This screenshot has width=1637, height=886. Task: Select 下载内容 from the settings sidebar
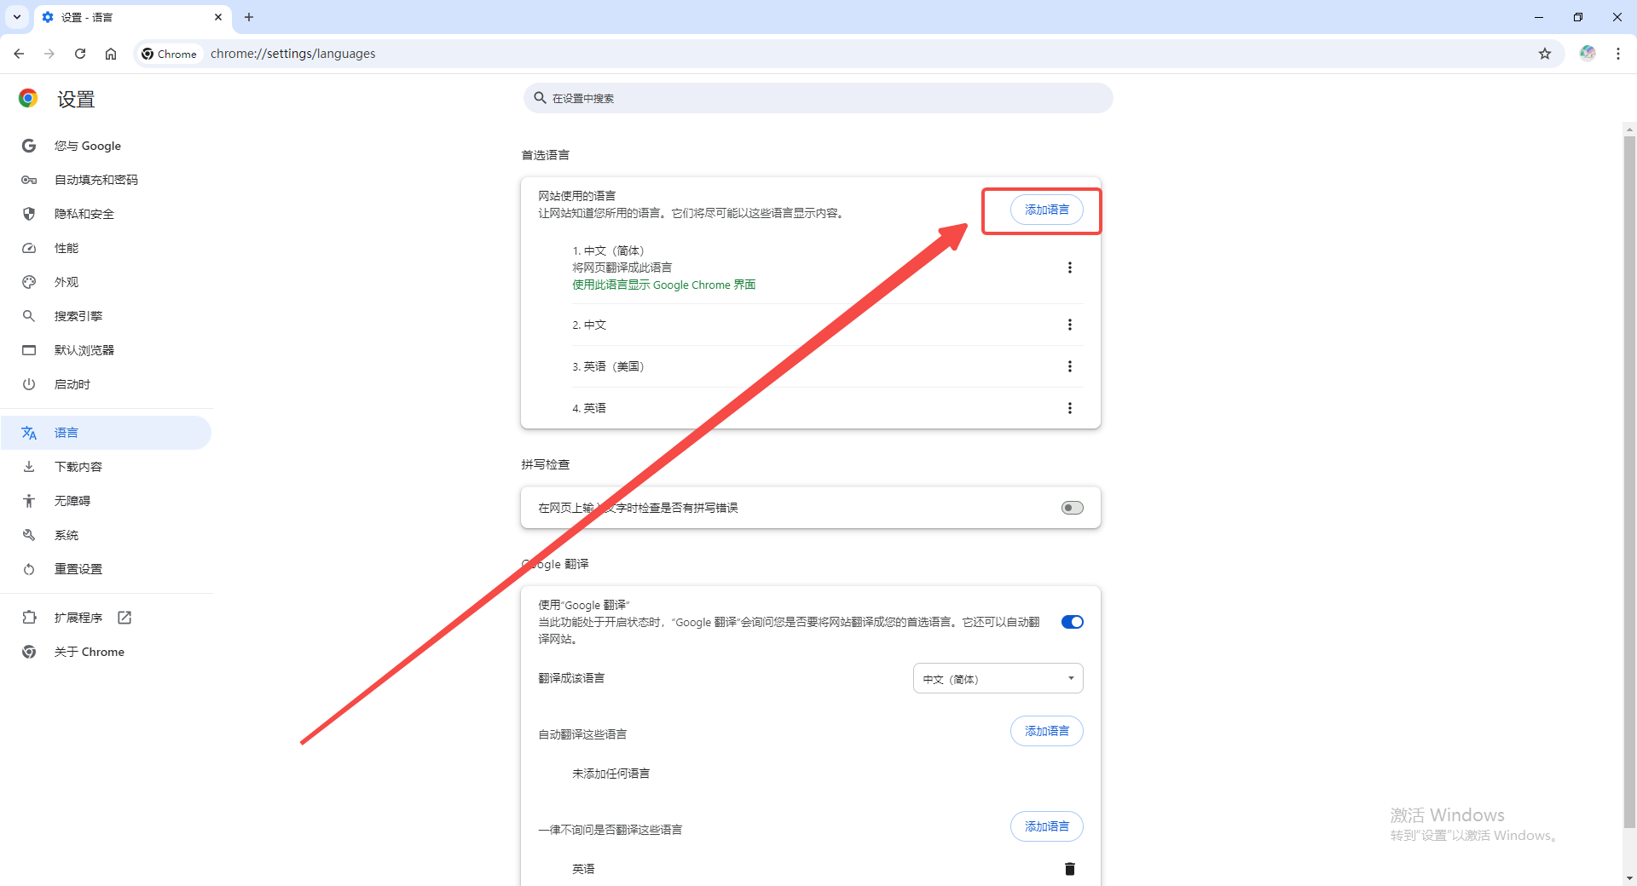click(78, 467)
